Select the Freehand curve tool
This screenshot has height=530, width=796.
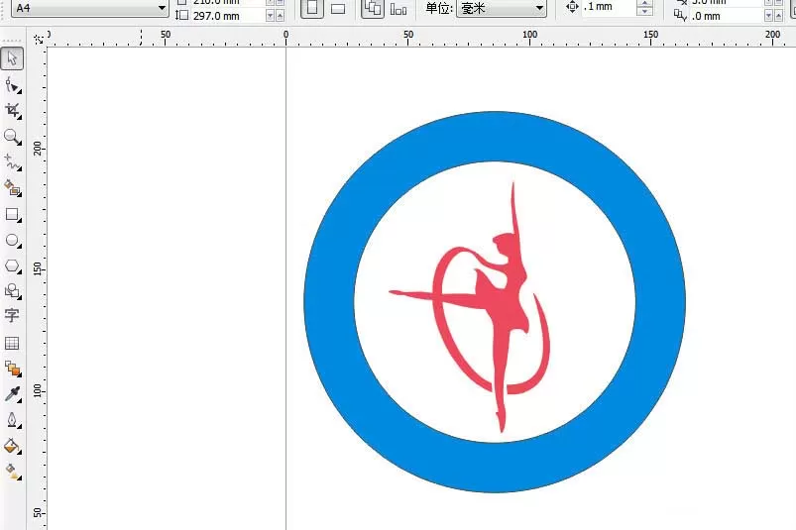coord(12,162)
